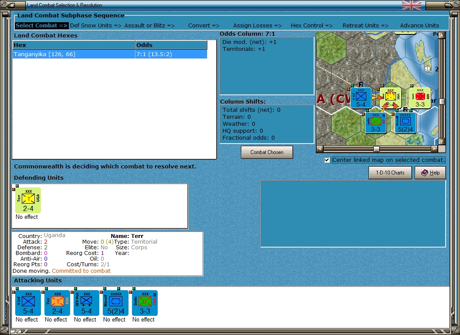Click the Assign Losses => subphase label
460x335 pixels.
click(257, 26)
